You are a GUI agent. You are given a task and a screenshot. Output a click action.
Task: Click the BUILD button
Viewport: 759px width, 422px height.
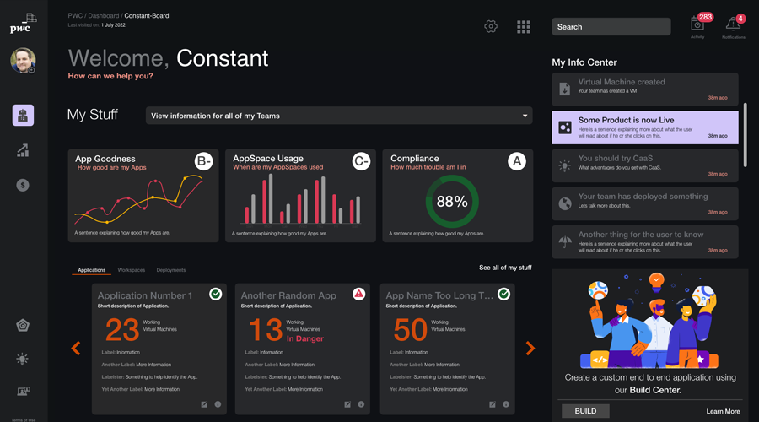coord(585,411)
